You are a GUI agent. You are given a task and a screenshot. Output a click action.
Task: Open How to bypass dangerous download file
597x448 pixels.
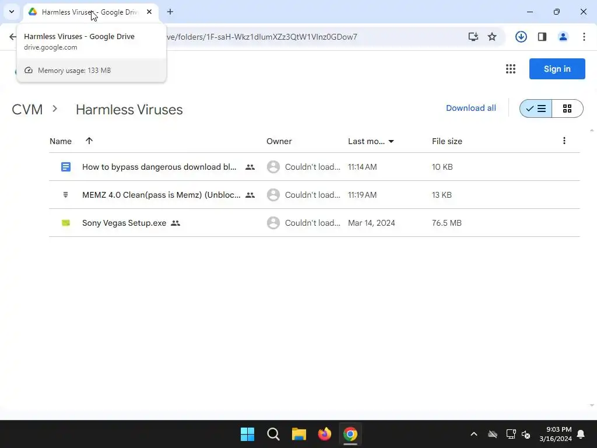point(159,167)
